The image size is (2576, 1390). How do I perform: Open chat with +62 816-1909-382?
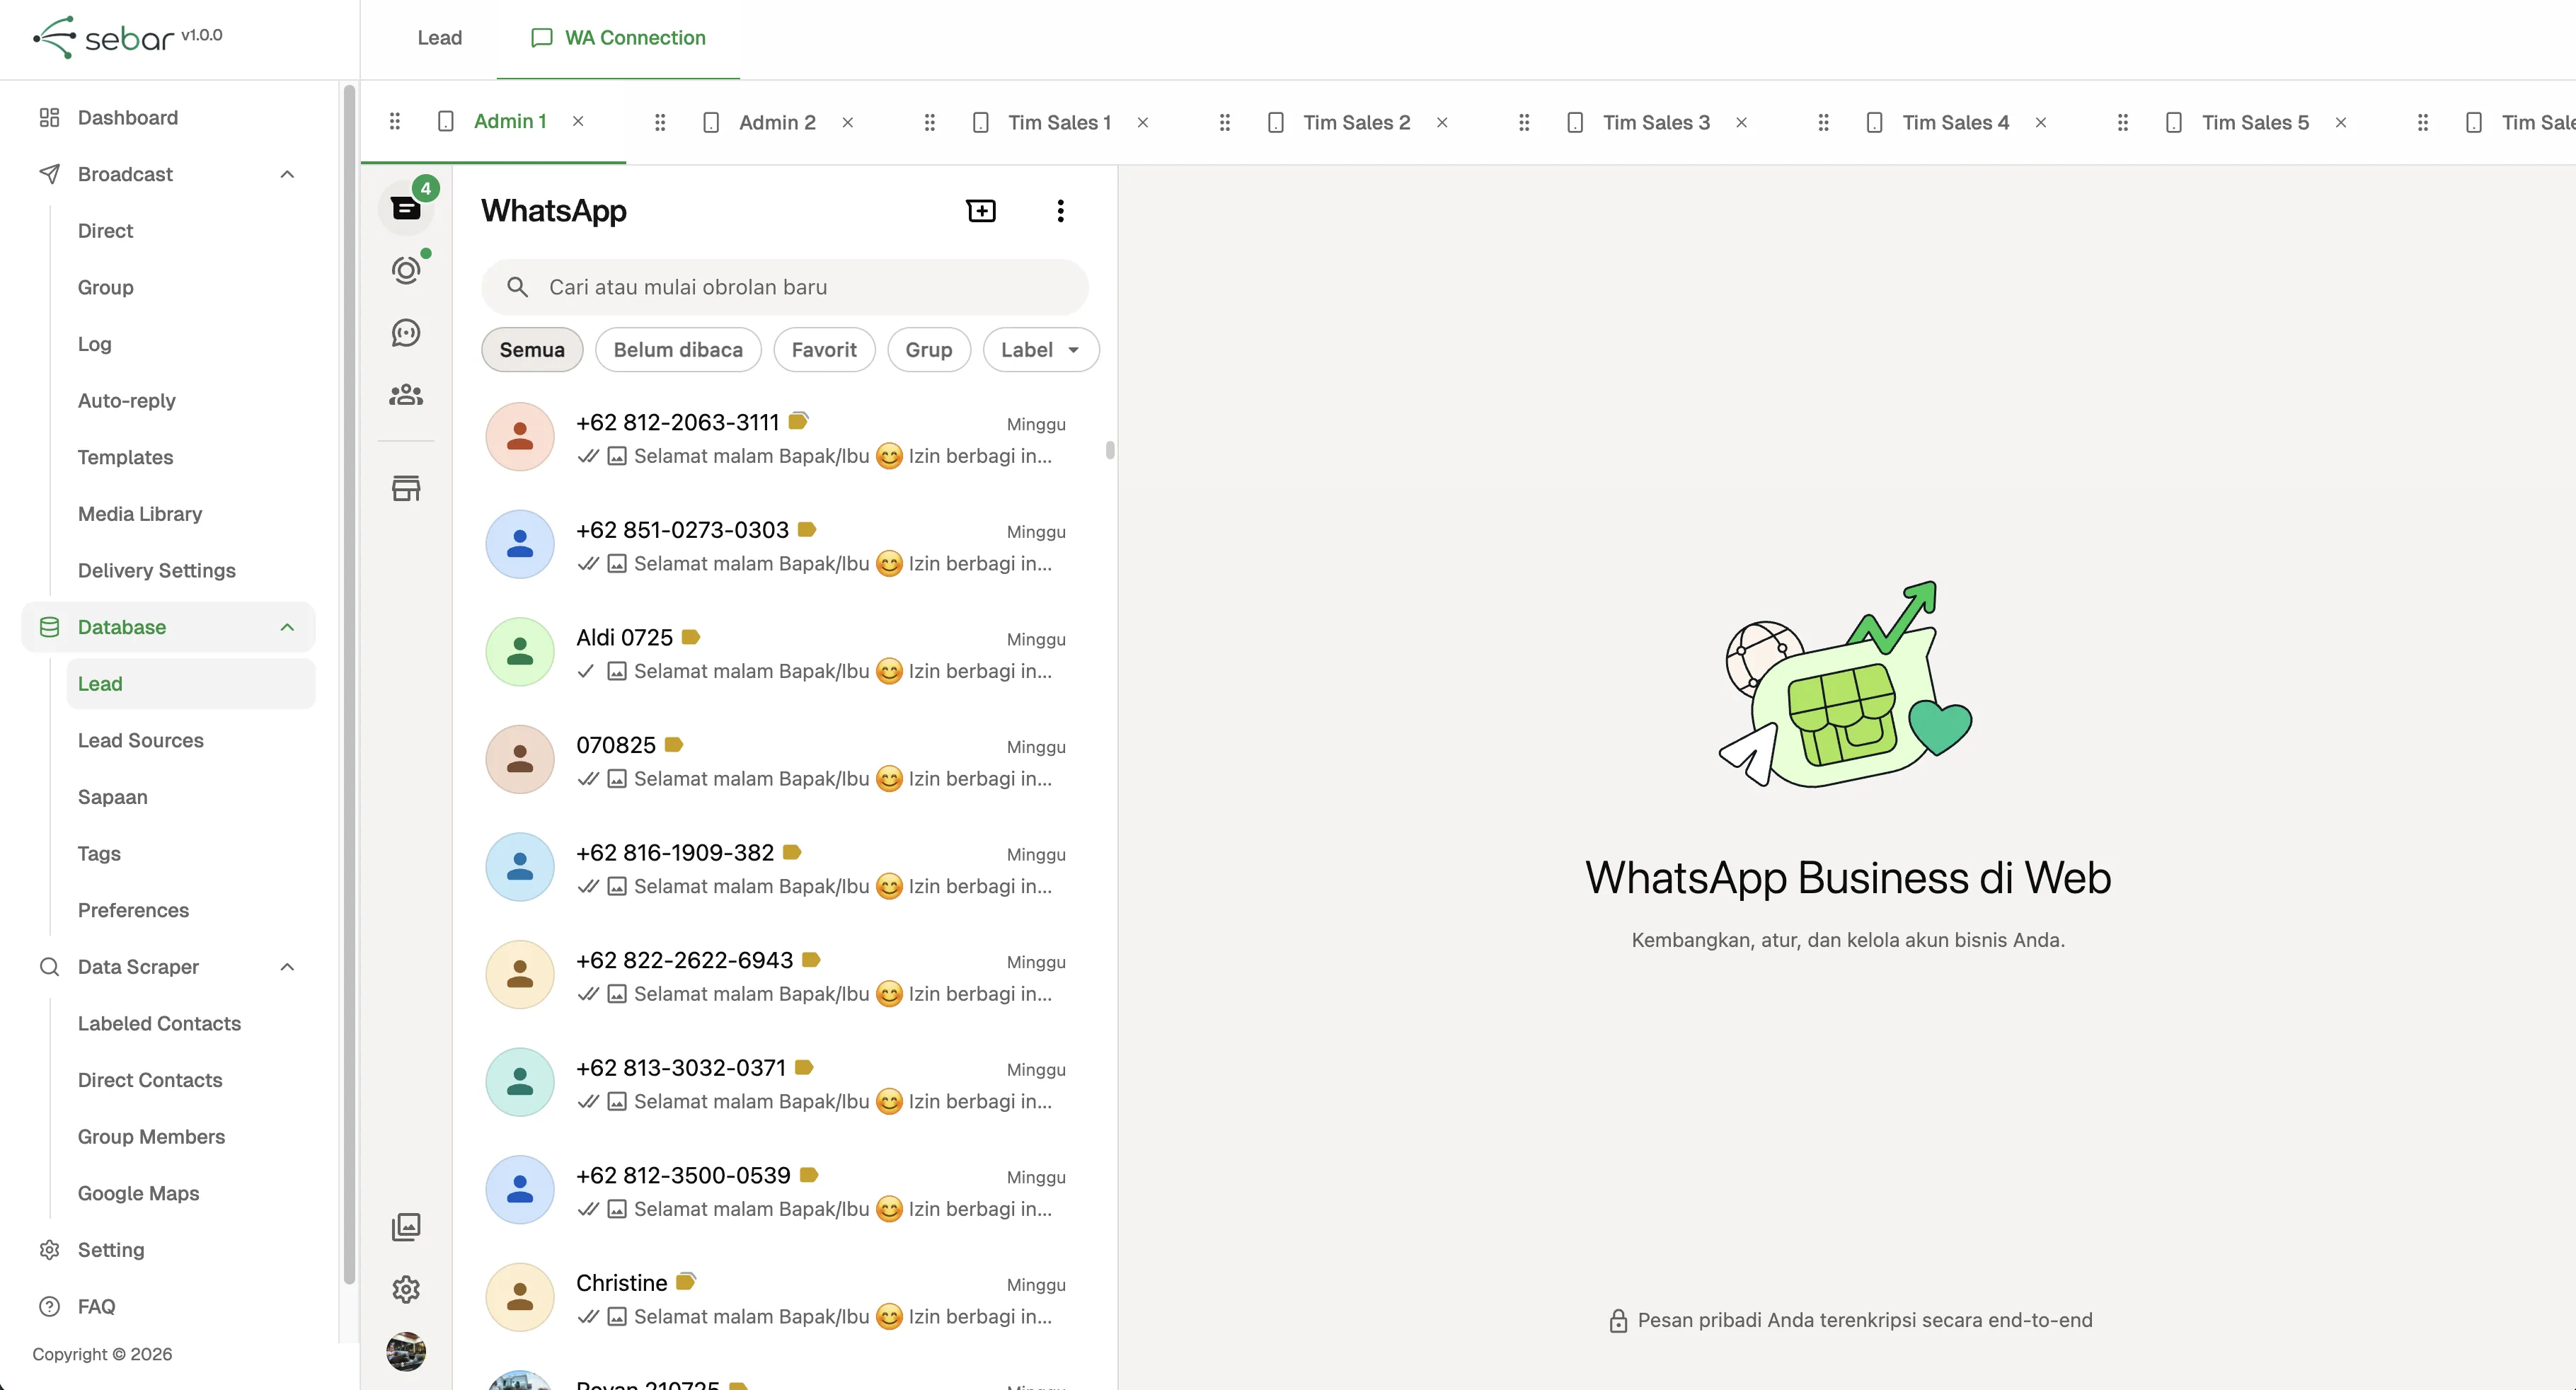pos(785,867)
